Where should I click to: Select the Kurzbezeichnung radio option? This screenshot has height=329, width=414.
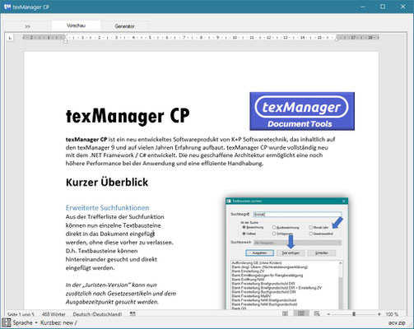pyautogui.click(x=274, y=228)
